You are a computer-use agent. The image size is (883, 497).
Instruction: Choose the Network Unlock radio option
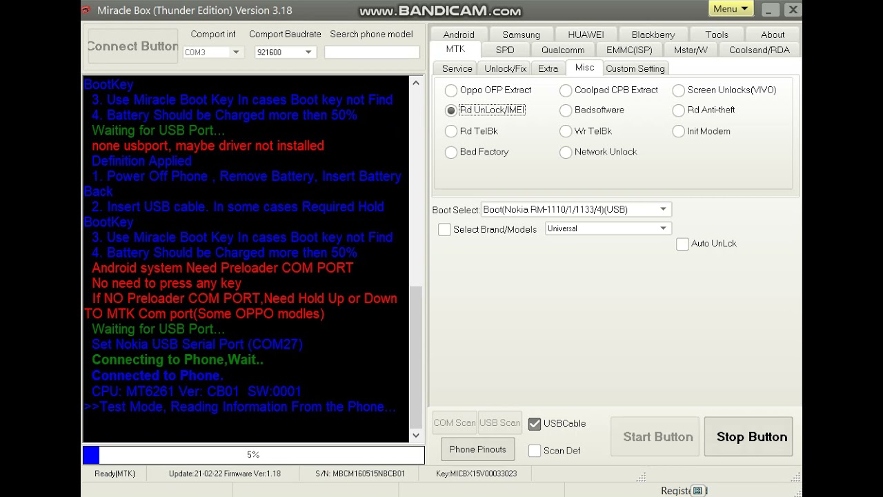[x=566, y=153]
